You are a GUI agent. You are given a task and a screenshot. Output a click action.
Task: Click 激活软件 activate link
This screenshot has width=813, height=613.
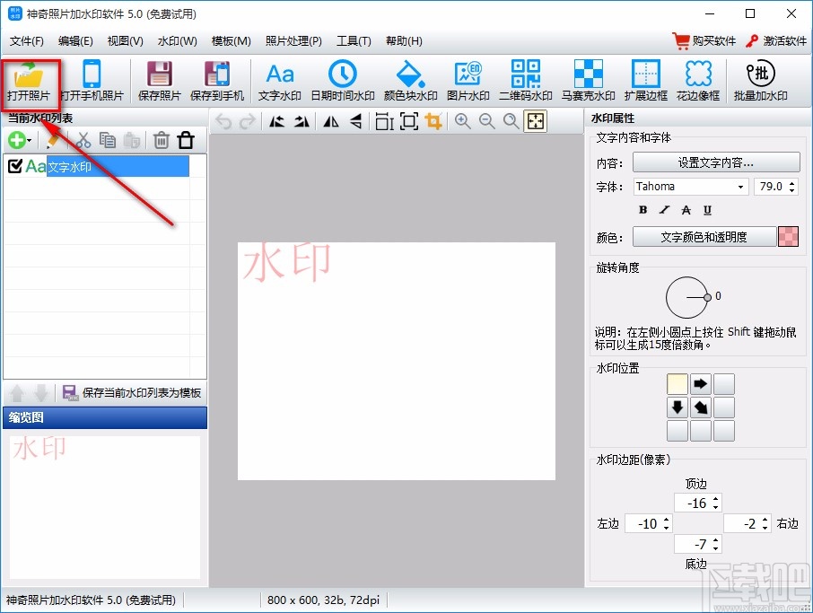pyautogui.click(x=776, y=41)
